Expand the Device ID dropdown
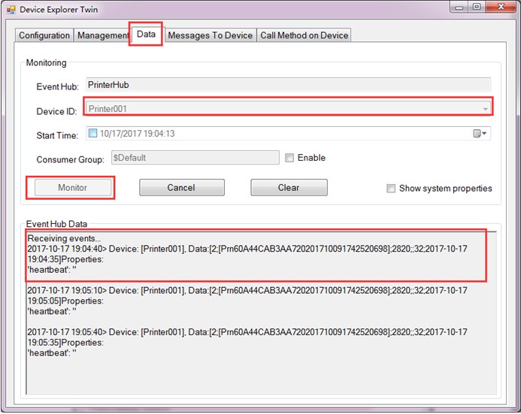 pyautogui.click(x=485, y=109)
